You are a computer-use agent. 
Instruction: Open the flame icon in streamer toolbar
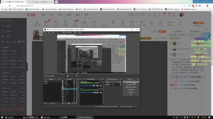pyautogui.click(x=123, y=22)
